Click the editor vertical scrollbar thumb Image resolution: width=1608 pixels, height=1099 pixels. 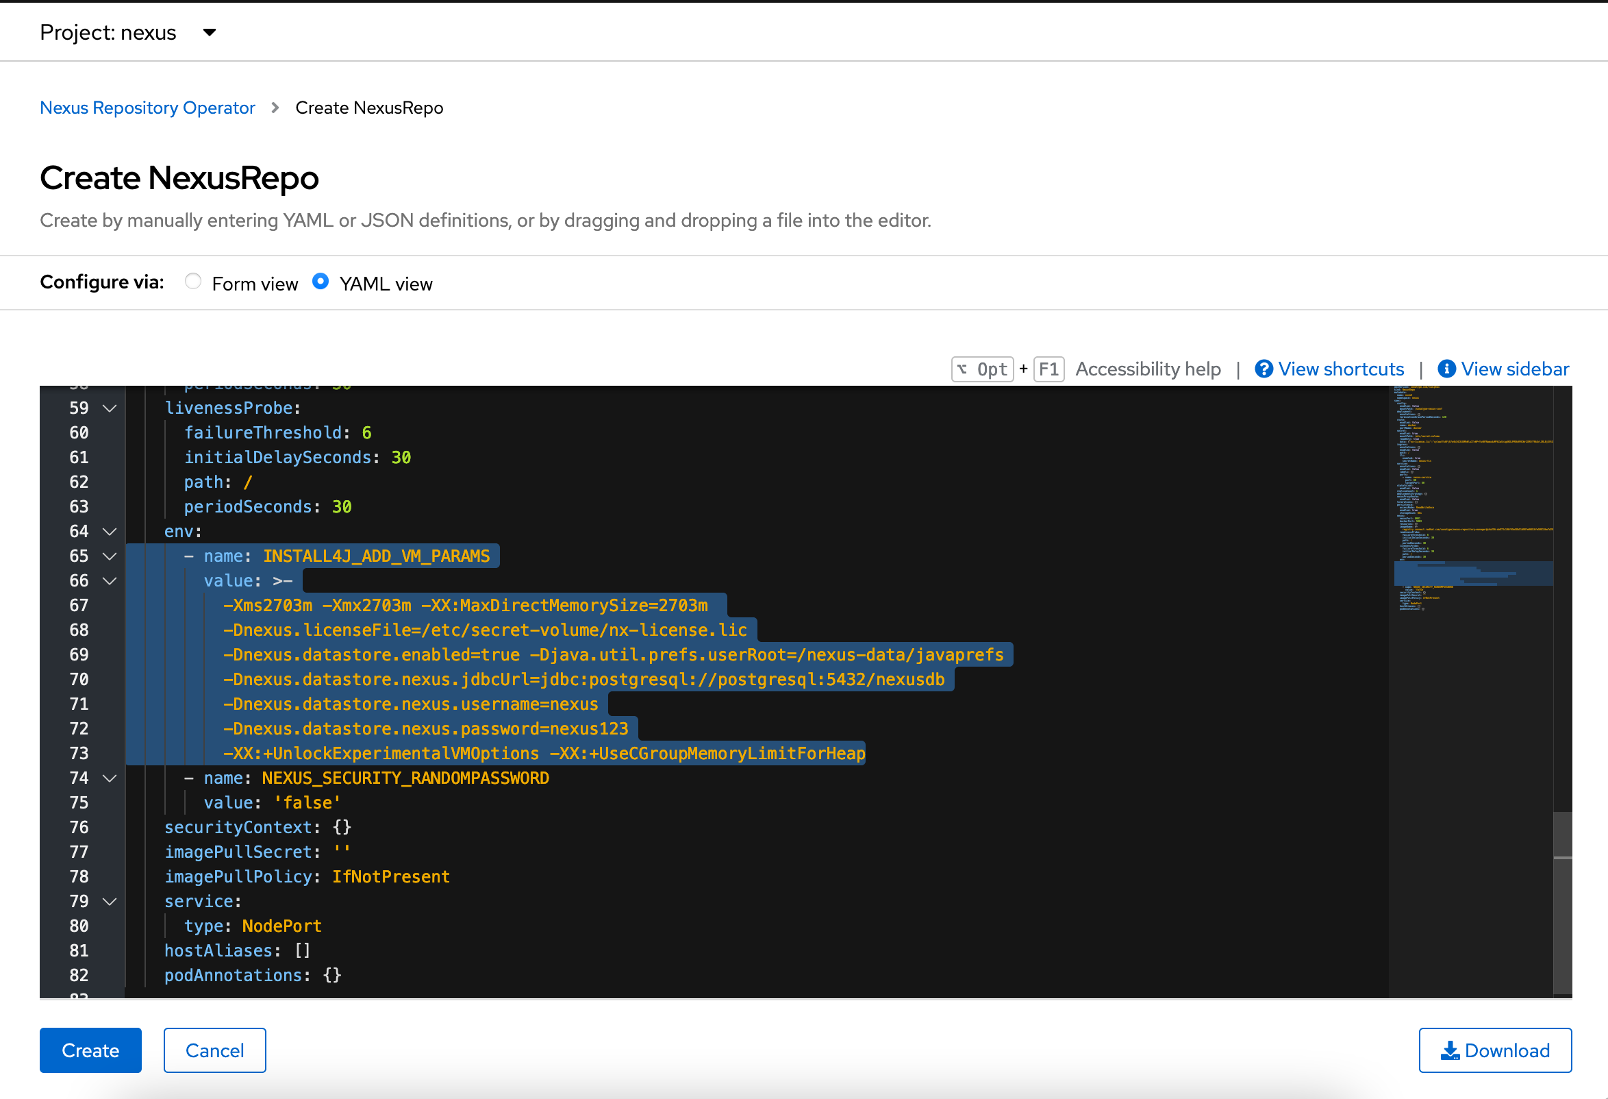pyautogui.click(x=1562, y=903)
